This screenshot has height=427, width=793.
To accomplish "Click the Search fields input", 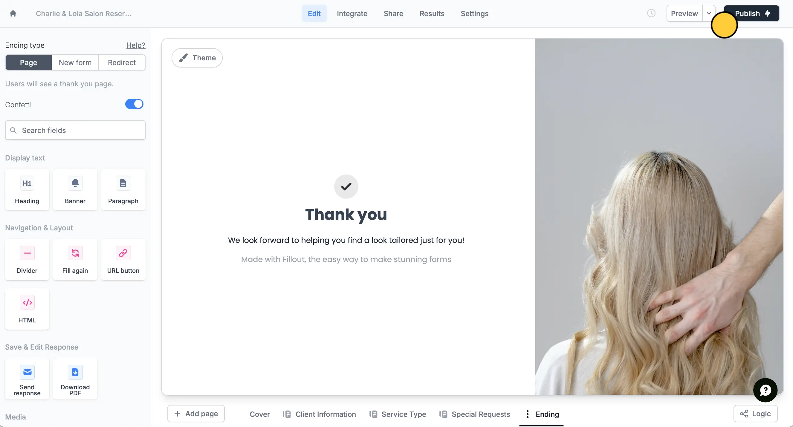I will pos(75,130).
